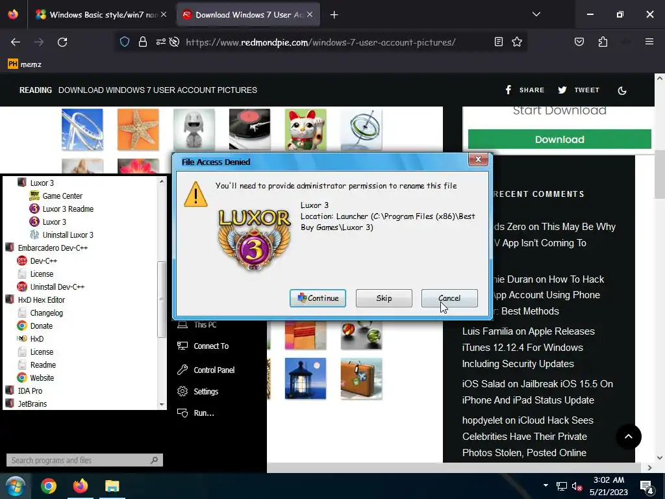Click the scroll-to-top arrow button
This screenshot has width=665, height=499.
tap(629, 436)
